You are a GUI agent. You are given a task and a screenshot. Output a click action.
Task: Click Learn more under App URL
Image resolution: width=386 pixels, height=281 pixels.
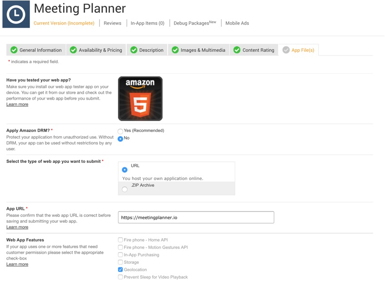17,227
